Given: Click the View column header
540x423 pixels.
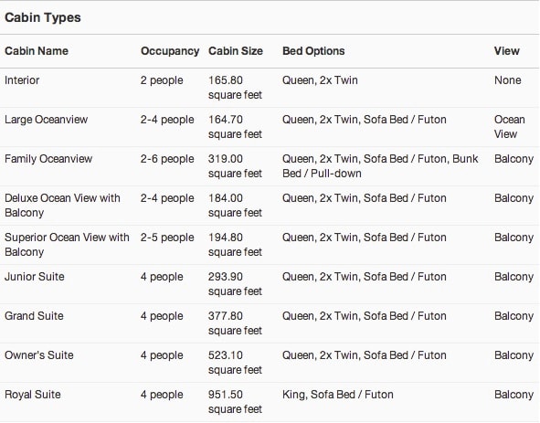Looking at the screenshot, I should pyautogui.click(x=506, y=51).
